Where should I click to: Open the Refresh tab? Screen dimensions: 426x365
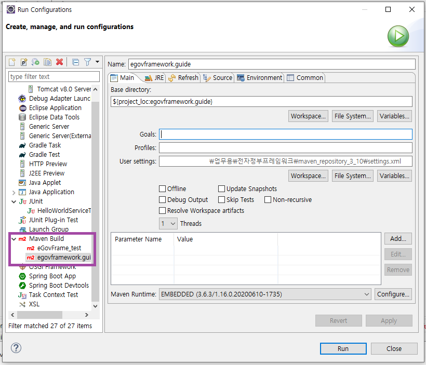183,78
